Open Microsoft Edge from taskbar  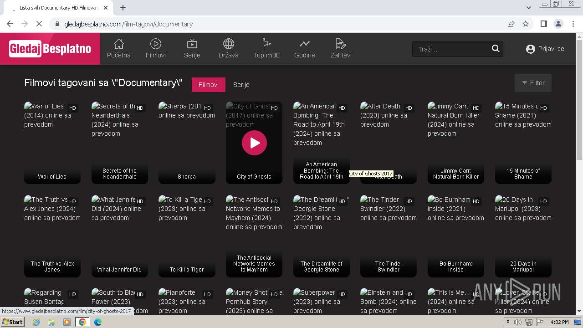point(97,322)
